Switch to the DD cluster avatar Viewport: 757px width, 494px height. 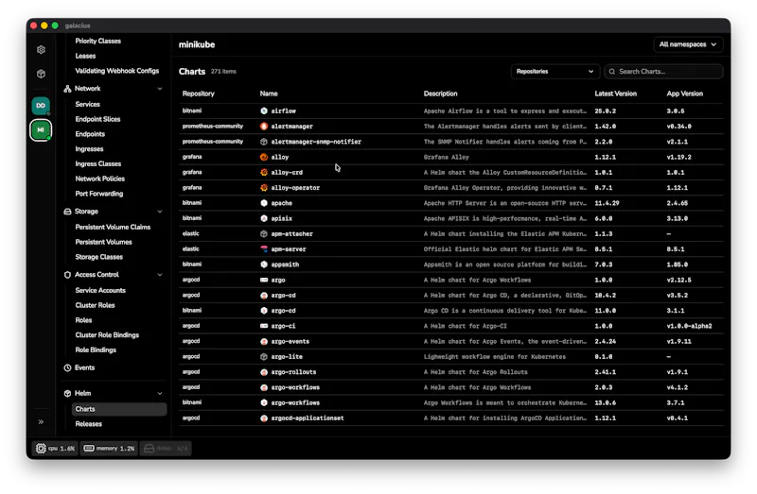(41, 106)
